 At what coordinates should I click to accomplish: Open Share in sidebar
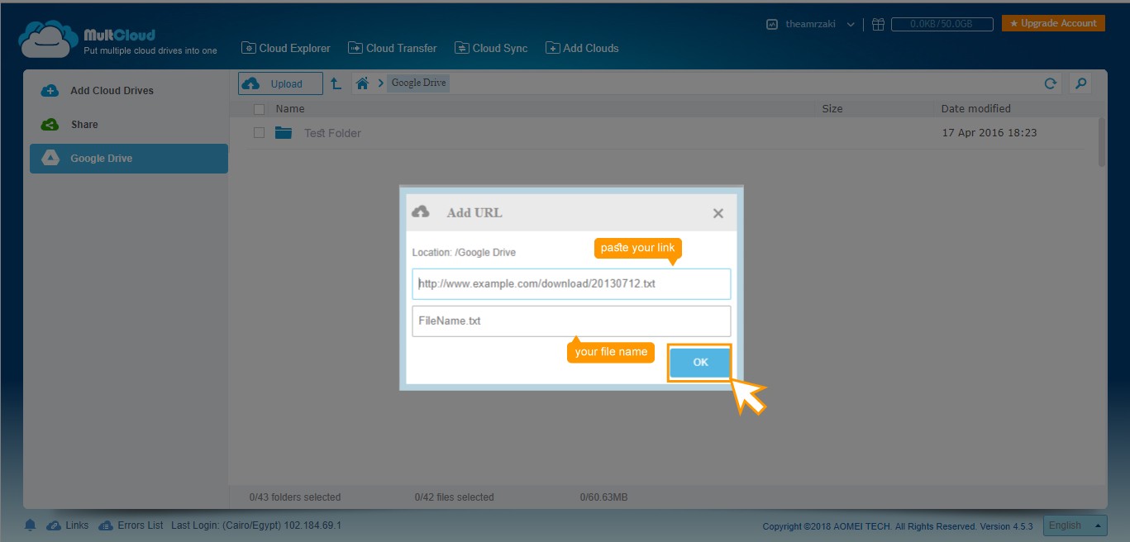(128, 125)
